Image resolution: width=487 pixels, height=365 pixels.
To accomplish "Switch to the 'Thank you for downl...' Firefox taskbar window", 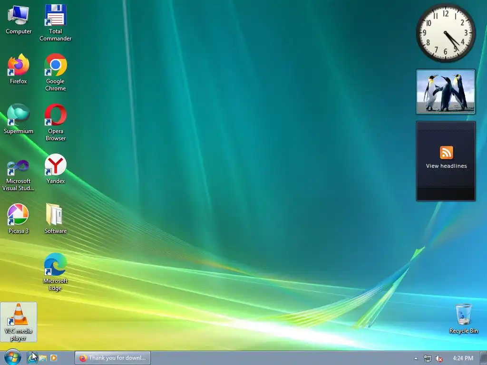I will [113, 358].
